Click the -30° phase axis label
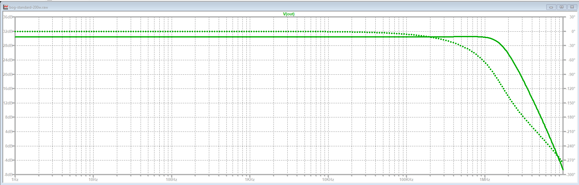This screenshot has width=579, height=185. pyautogui.click(x=572, y=45)
